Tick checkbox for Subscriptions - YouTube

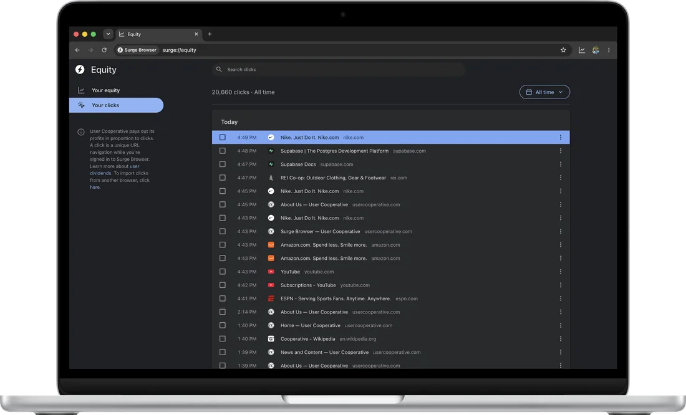[x=222, y=285]
